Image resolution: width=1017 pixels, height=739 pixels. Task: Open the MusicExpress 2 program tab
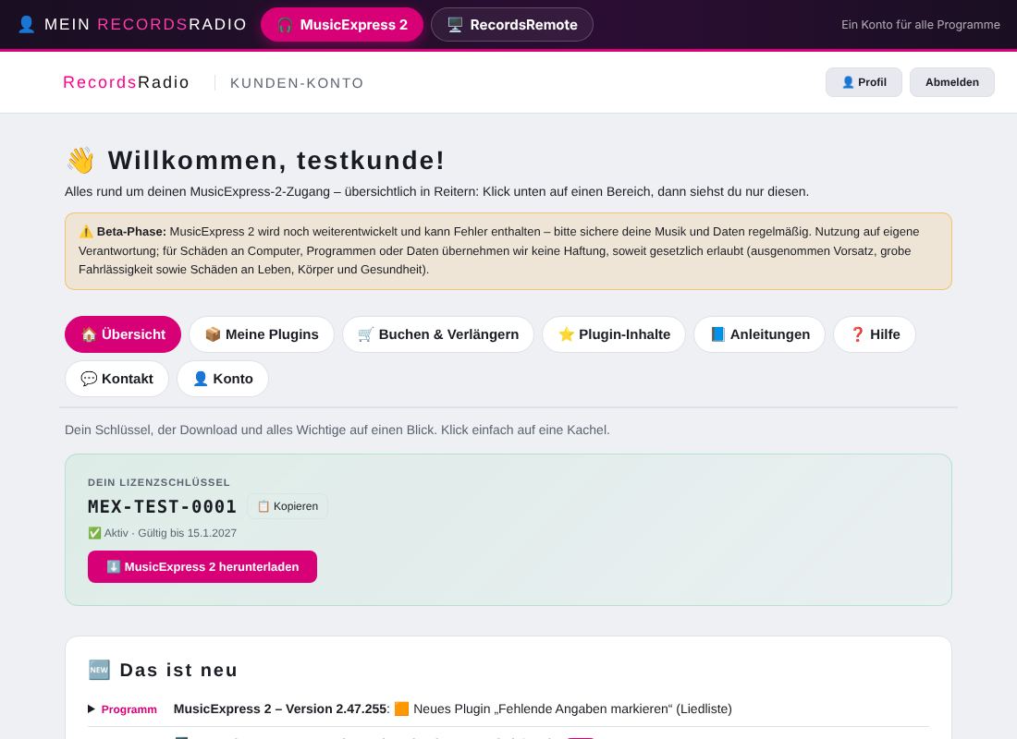[x=342, y=25]
